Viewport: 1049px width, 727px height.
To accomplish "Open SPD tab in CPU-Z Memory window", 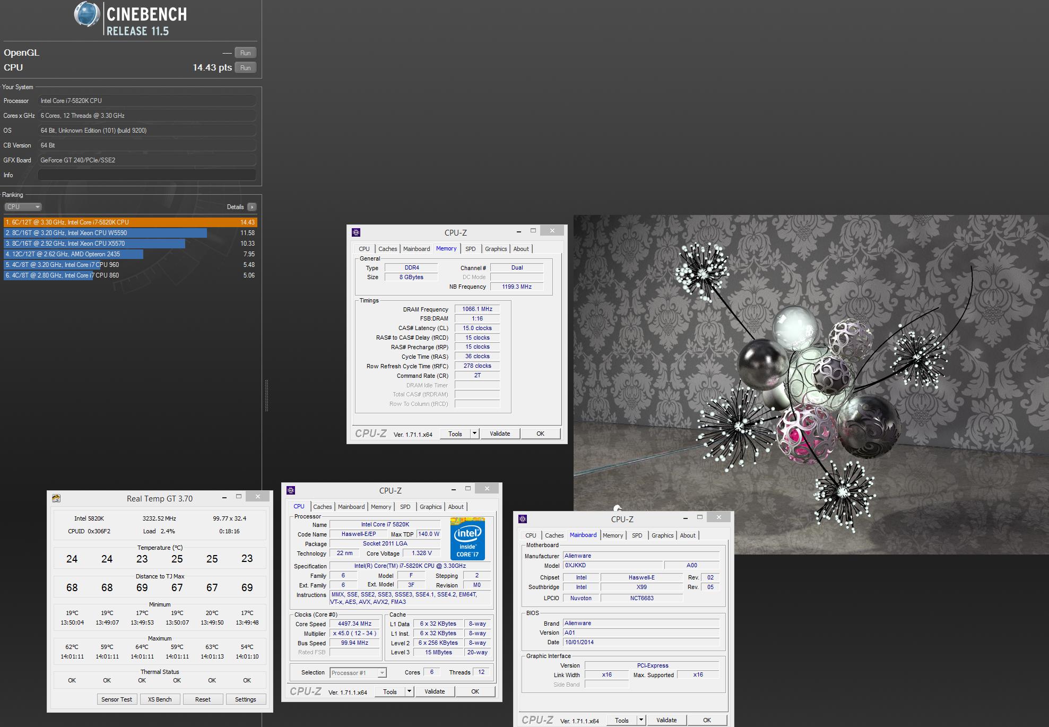I will click(x=470, y=249).
